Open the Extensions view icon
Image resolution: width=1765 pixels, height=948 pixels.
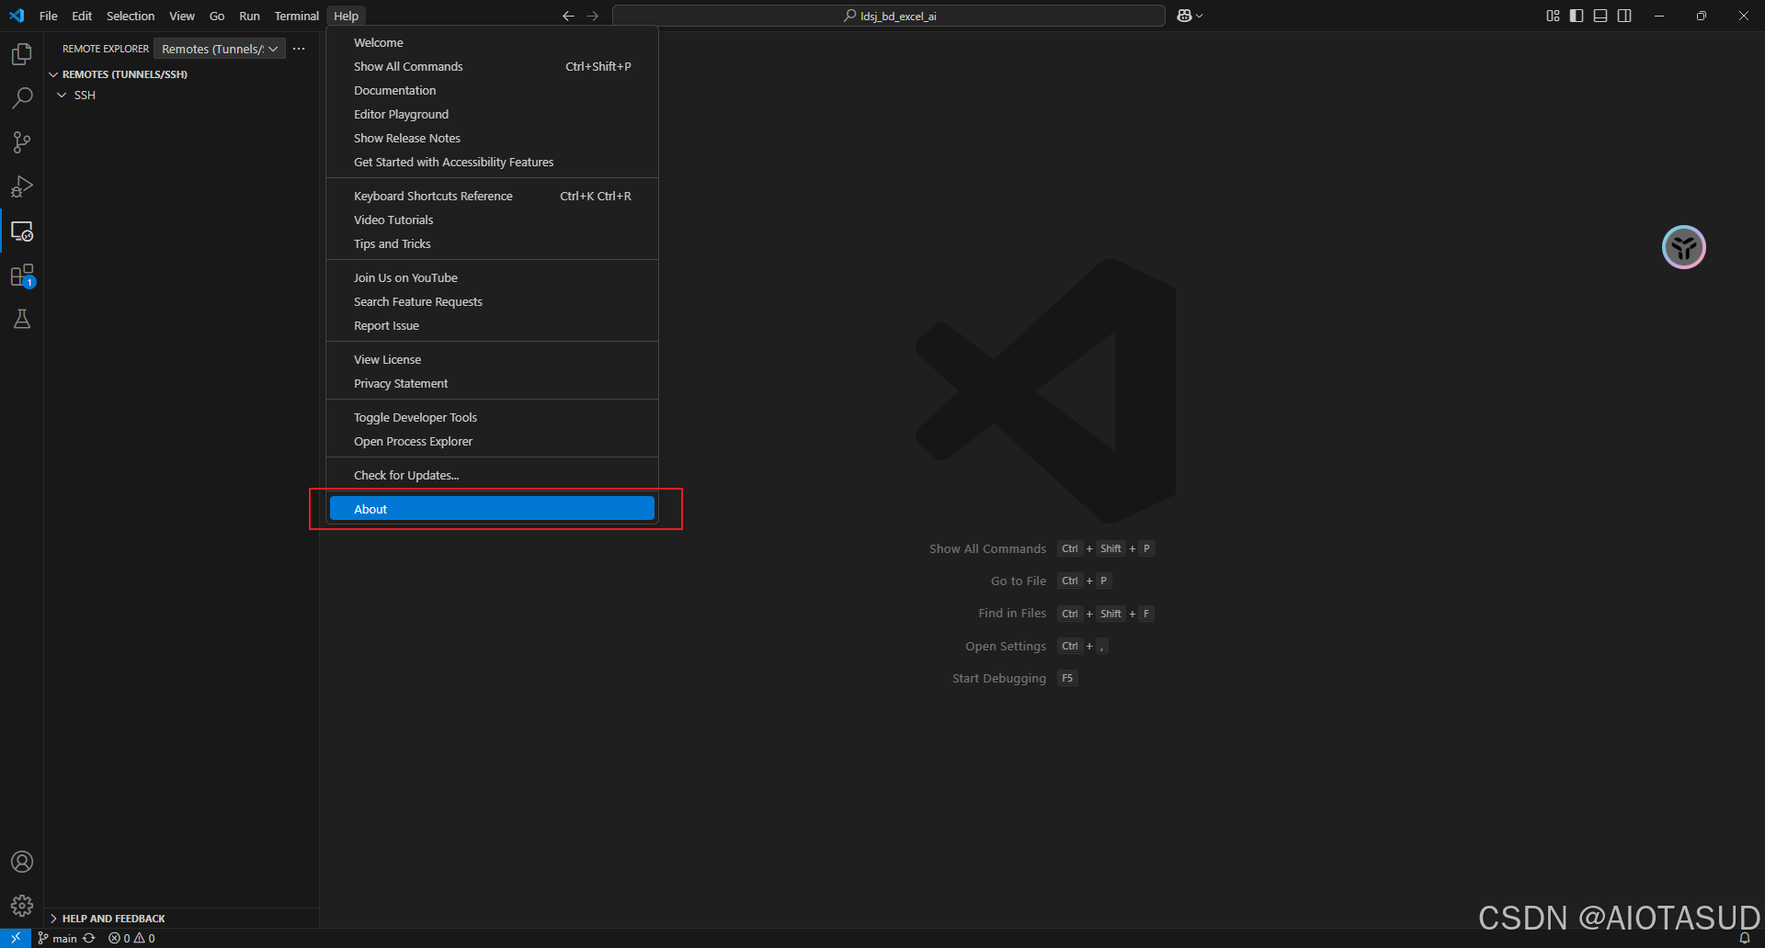point(22,276)
